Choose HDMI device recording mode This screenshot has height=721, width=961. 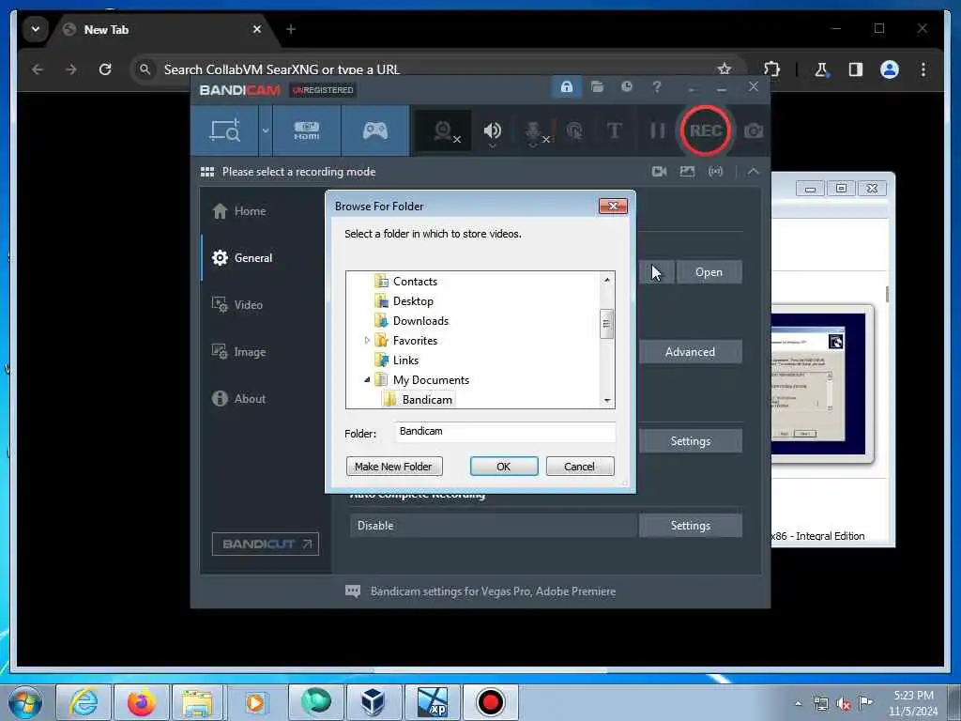(307, 130)
